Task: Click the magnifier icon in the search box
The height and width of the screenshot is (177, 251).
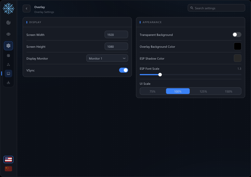Action: point(192,8)
